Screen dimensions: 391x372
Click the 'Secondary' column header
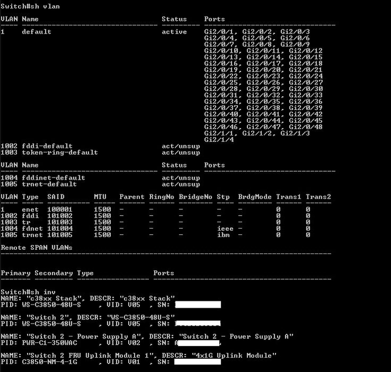click(x=54, y=273)
